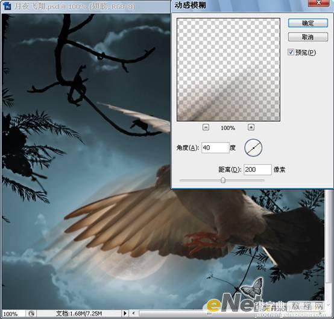Click the 文档:1.68M/7.25M status text
Screen dimensions: 334x319
point(79,314)
